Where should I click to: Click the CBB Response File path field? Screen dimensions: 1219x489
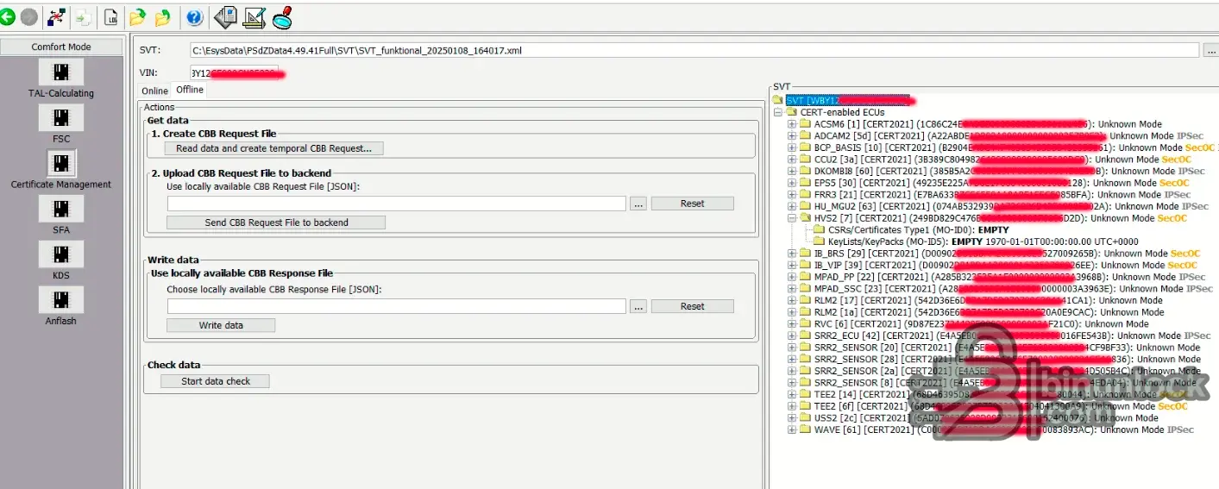point(396,306)
